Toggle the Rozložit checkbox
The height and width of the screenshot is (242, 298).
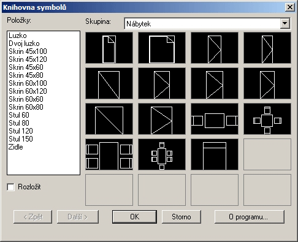(x=10, y=187)
